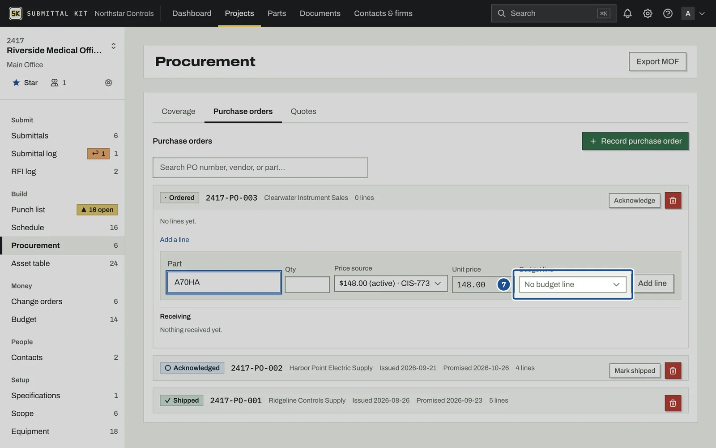Screen dimensions: 716x448
Task: Open Asset table in sidebar
Action: [x=63, y=263]
